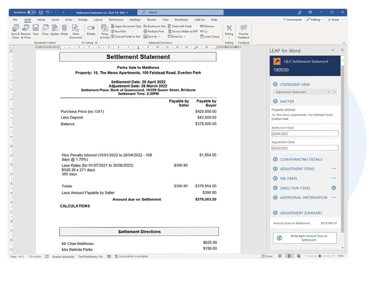Image resolution: width=369 pixels, height=285 pixels.
Task: Open the Developer tab
Action: [181, 20]
